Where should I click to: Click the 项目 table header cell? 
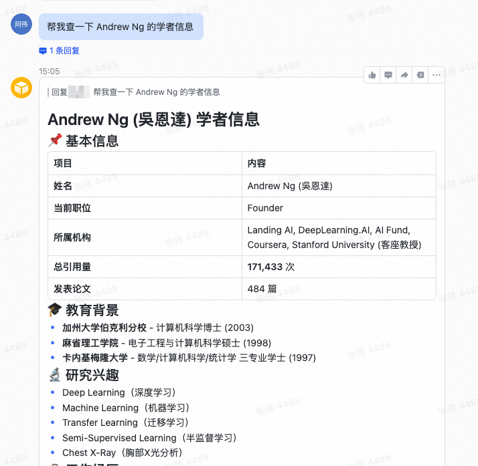click(x=145, y=163)
